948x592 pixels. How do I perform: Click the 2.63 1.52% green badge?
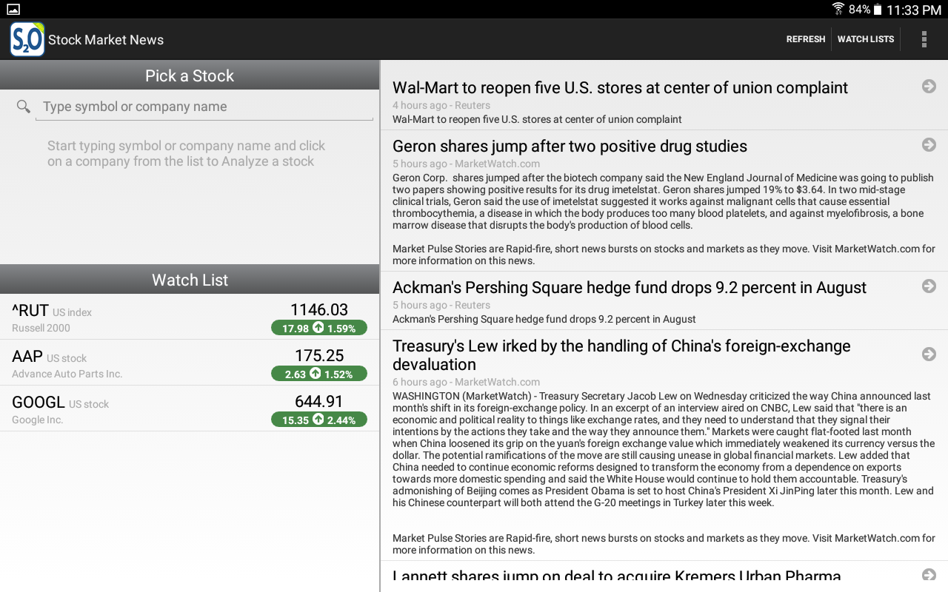[x=319, y=374]
